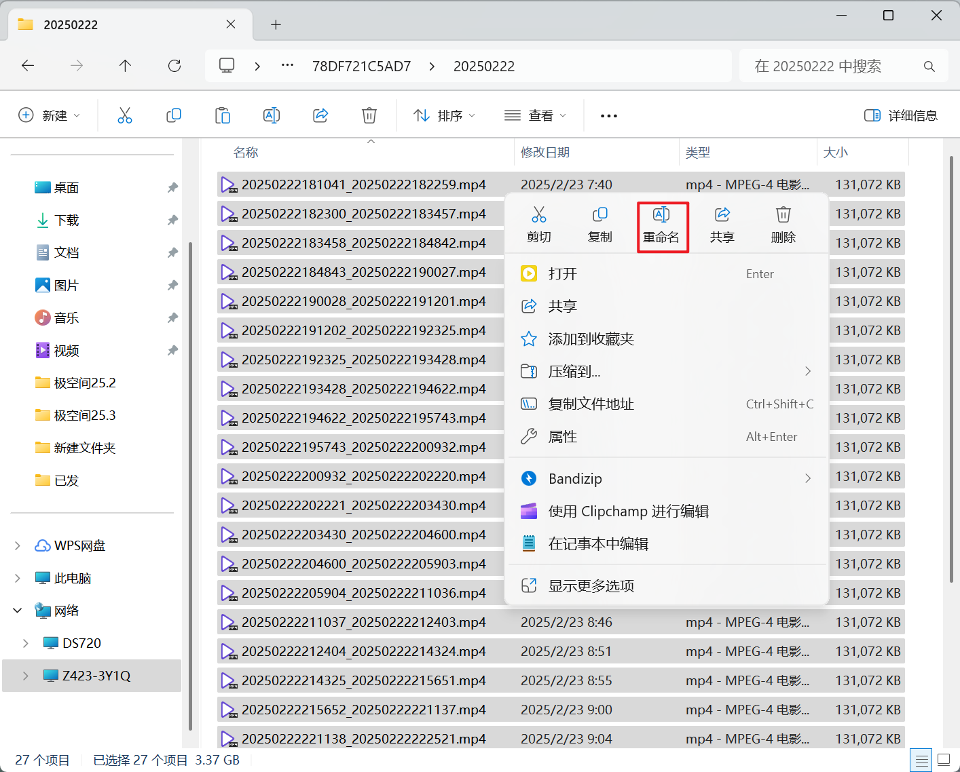
Task: Select 打开 in the context menu
Action: [x=667, y=274]
